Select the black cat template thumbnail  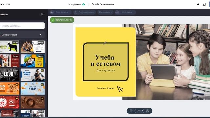pyautogui.click(x=10, y=47)
